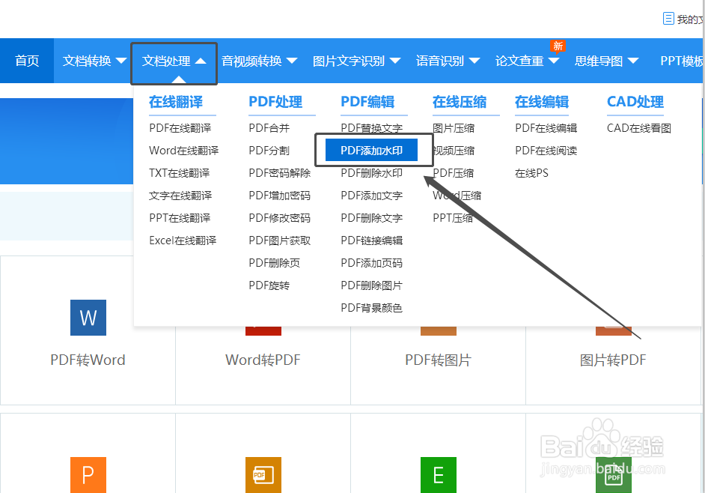The image size is (705, 493).
Task: Click the green PDF icon at bottom right
Action: [614, 475]
